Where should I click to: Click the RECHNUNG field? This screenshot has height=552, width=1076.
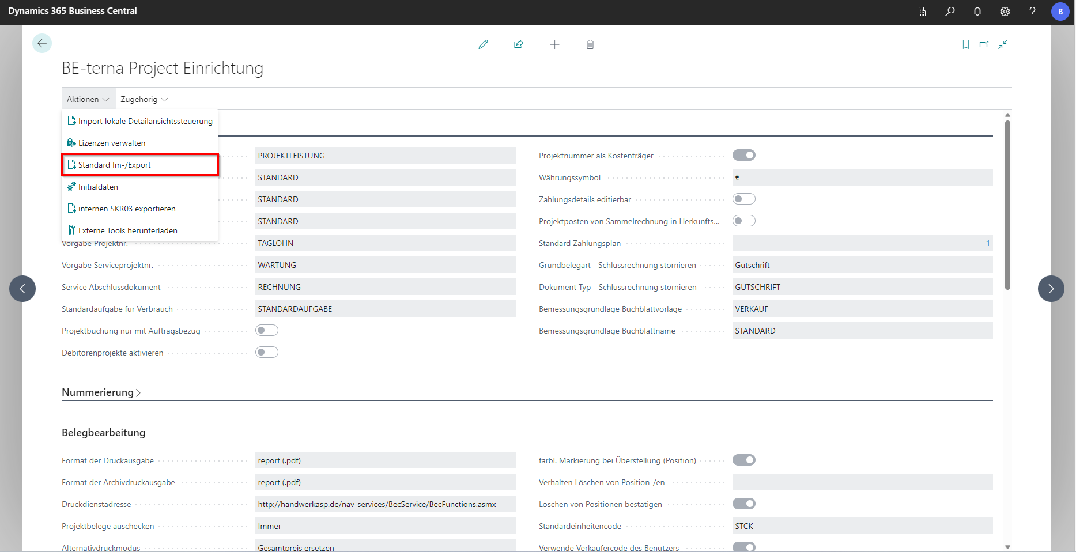tap(385, 287)
